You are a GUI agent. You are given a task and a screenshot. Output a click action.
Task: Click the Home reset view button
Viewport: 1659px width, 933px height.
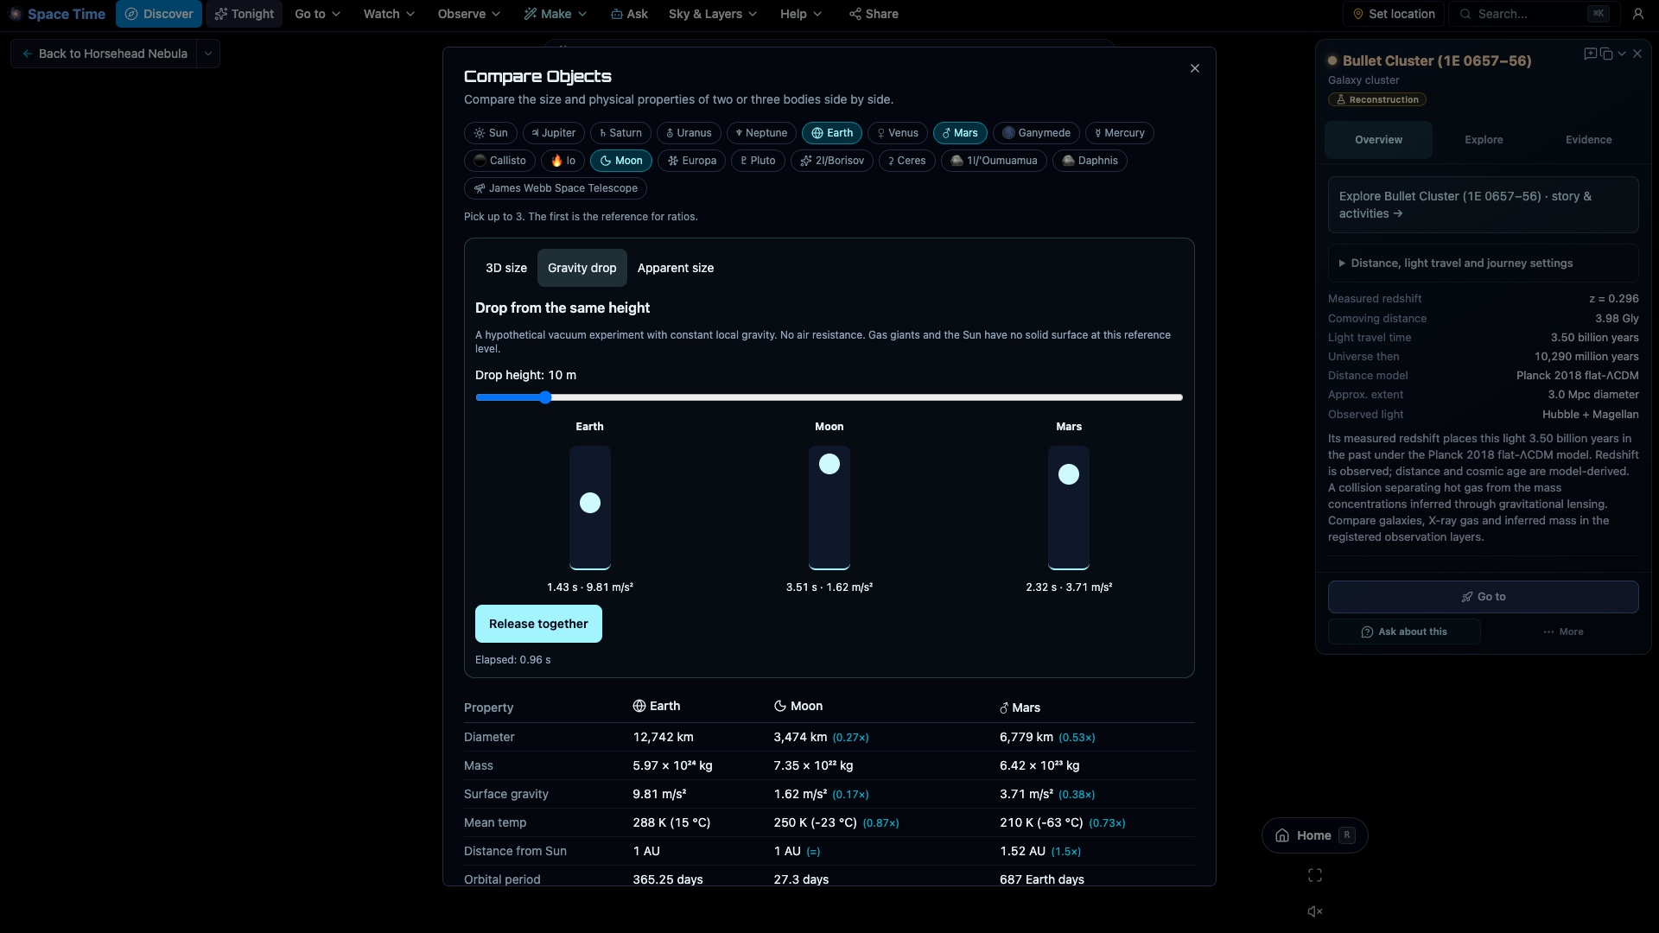click(1314, 835)
